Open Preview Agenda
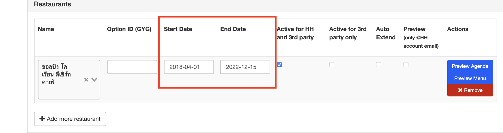Image resolution: width=503 pixels, height=133 pixels. [x=470, y=66]
